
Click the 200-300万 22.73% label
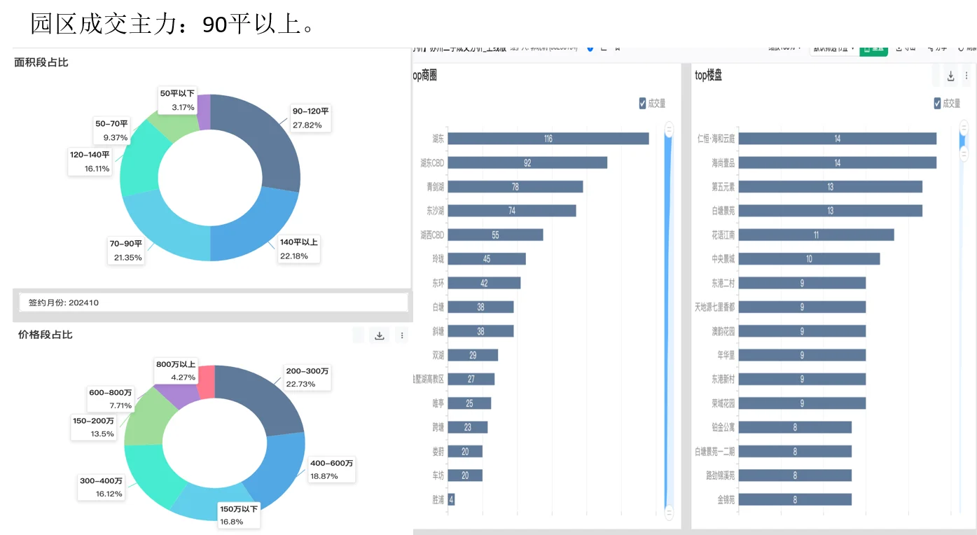pyautogui.click(x=307, y=377)
